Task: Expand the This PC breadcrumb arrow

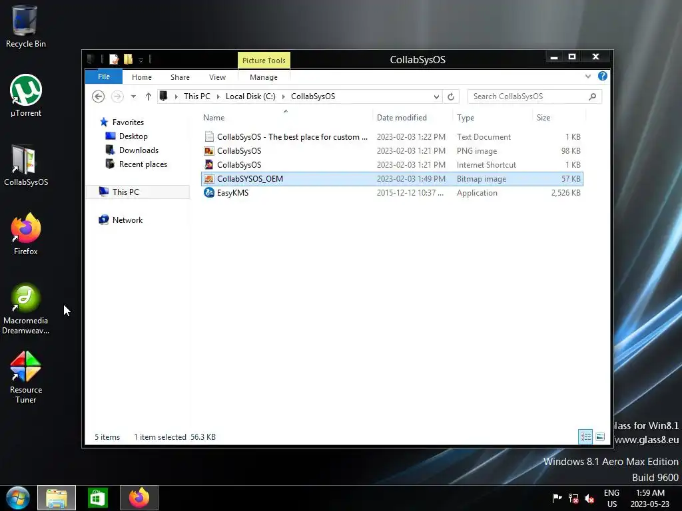Action: point(218,96)
